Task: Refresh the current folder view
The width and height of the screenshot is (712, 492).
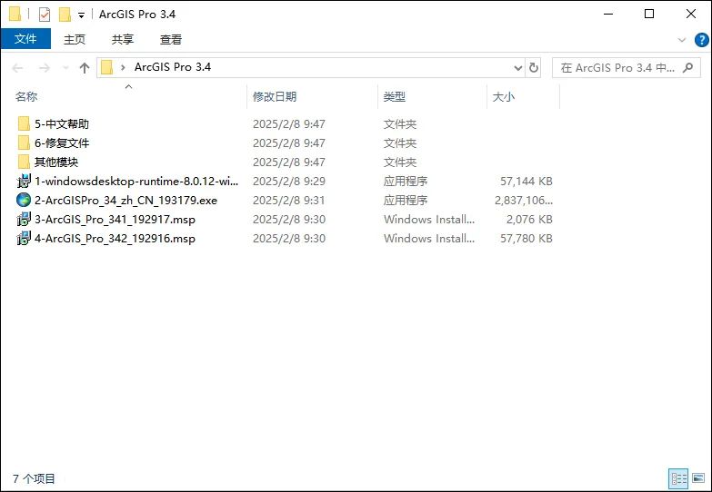Action: (534, 68)
